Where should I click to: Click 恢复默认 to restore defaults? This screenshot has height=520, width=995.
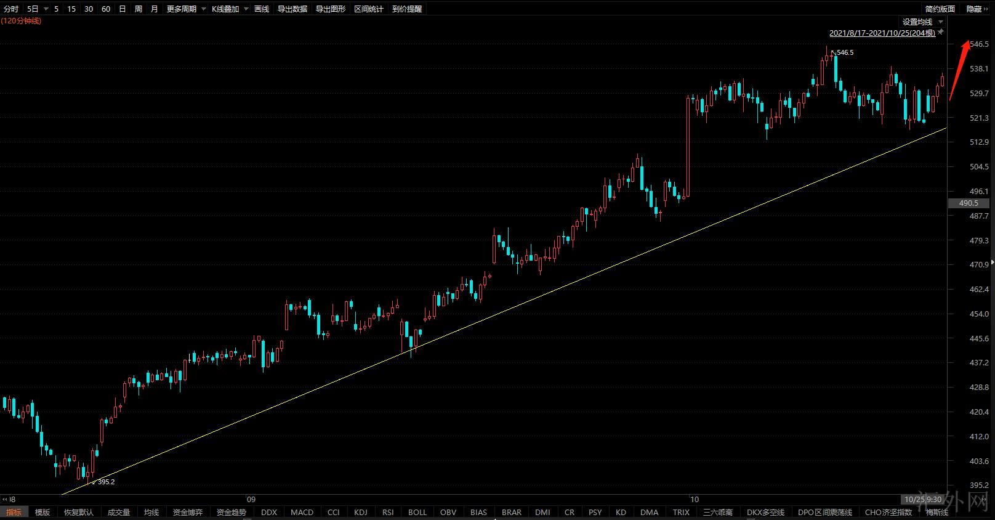(79, 512)
